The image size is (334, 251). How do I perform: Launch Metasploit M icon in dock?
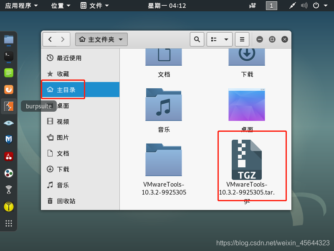9,140
